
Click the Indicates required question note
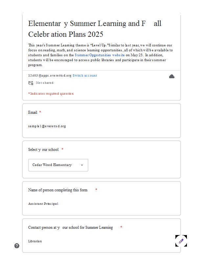point(51,94)
